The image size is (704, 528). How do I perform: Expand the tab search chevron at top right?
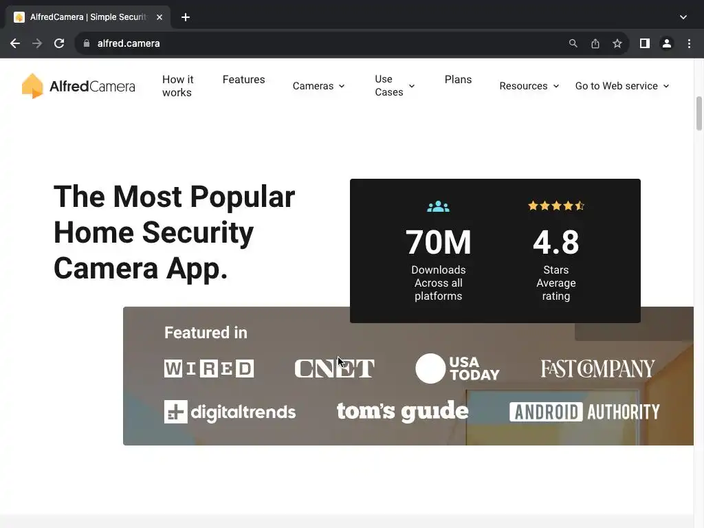(683, 17)
